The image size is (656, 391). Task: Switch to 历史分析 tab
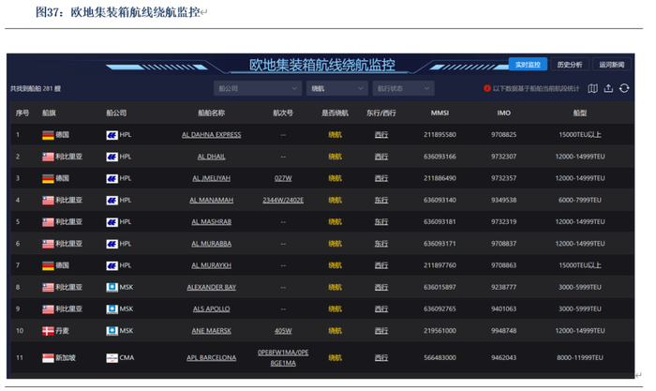tap(570, 65)
